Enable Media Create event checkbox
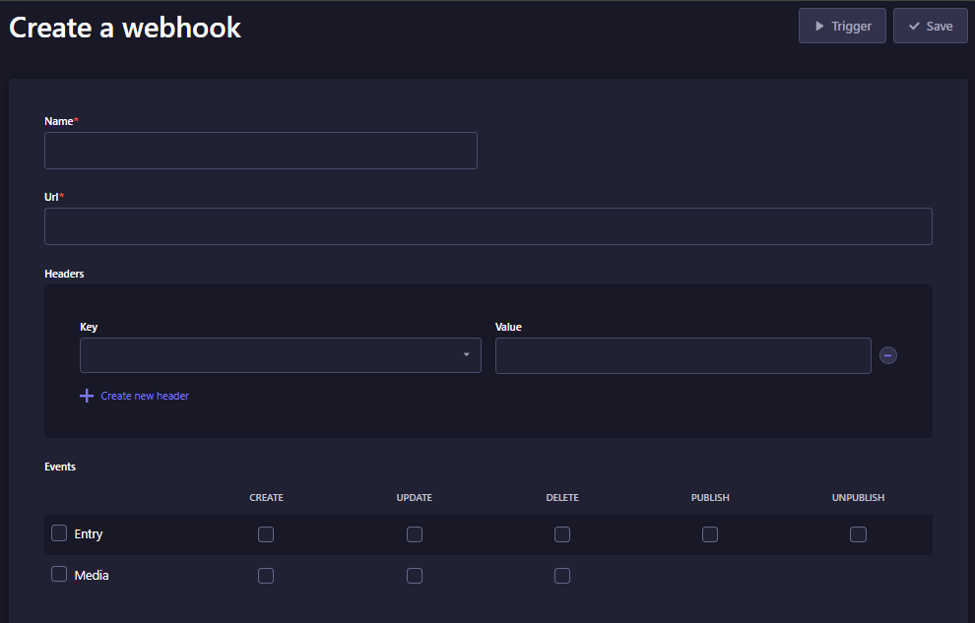 coord(266,576)
